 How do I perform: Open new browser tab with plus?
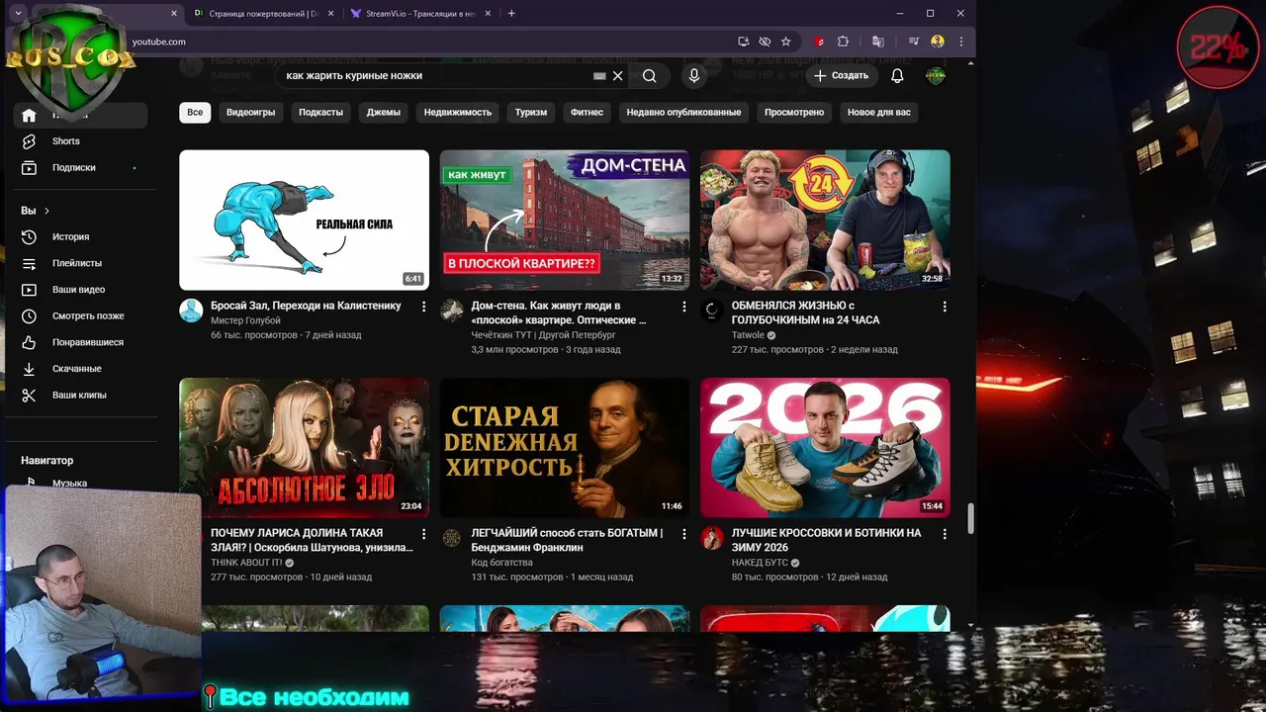click(x=511, y=14)
